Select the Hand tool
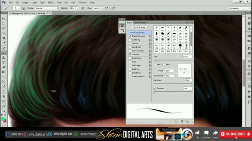This screenshot has height=141, width=252. tap(4, 107)
